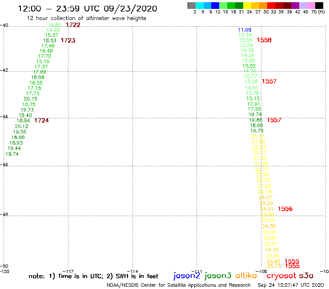Click the gray swatch in the color legend
This screenshot has height=289, width=329.
(192, 5)
